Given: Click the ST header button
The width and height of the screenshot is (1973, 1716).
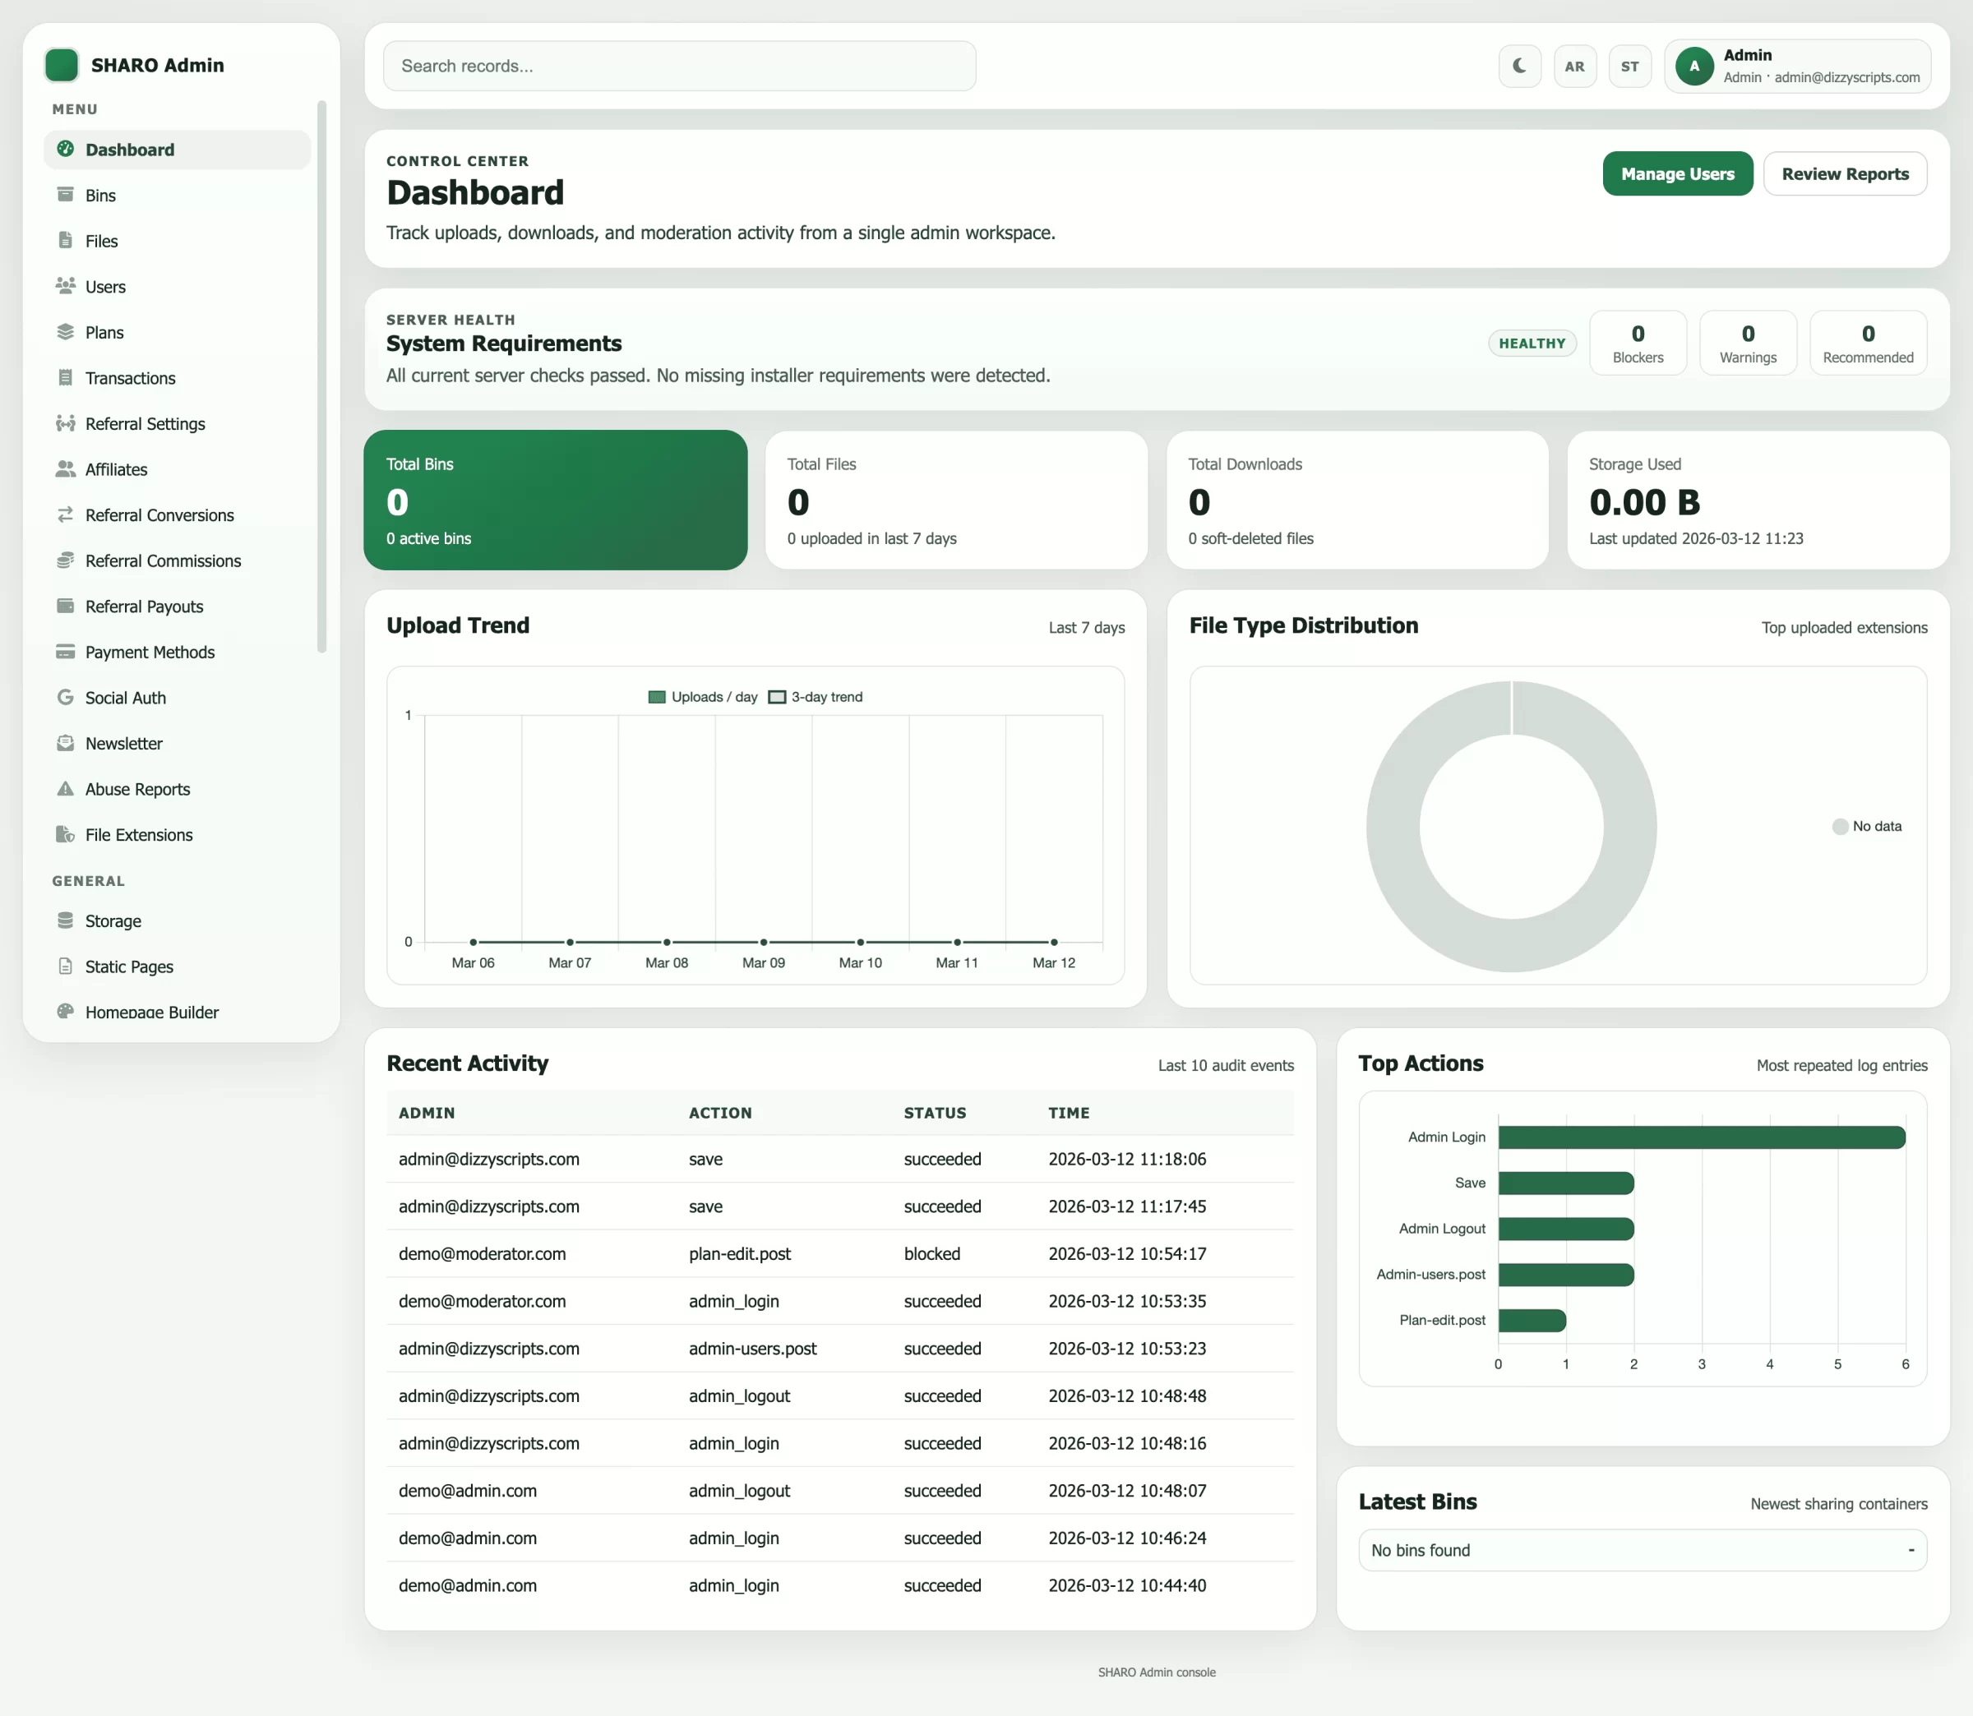Looking at the screenshot, I should point(1629,66).
